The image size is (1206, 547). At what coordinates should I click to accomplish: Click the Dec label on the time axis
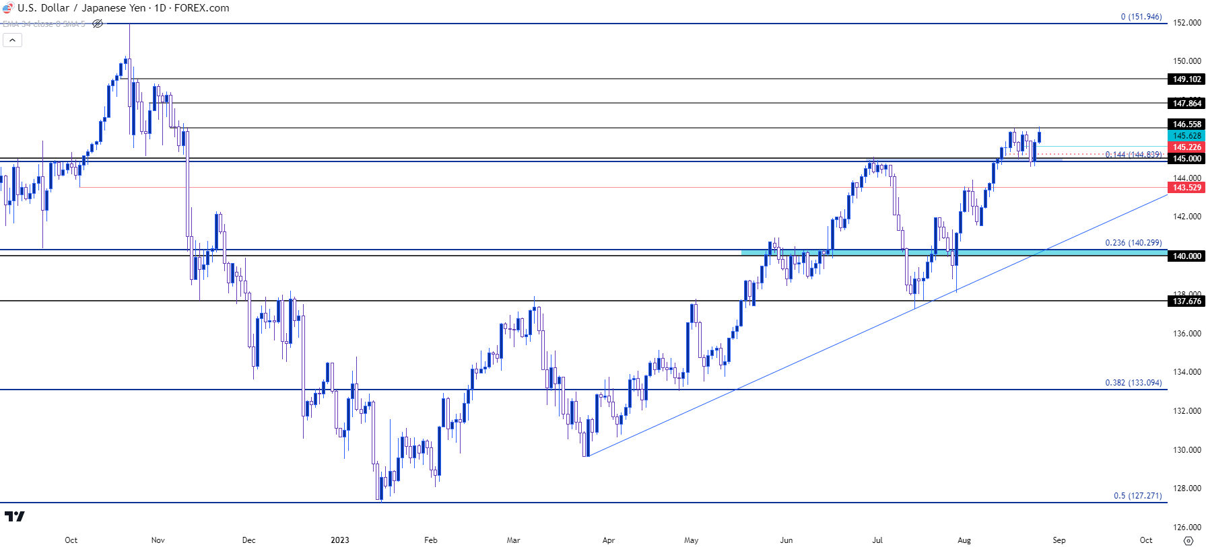pos(249,540)
